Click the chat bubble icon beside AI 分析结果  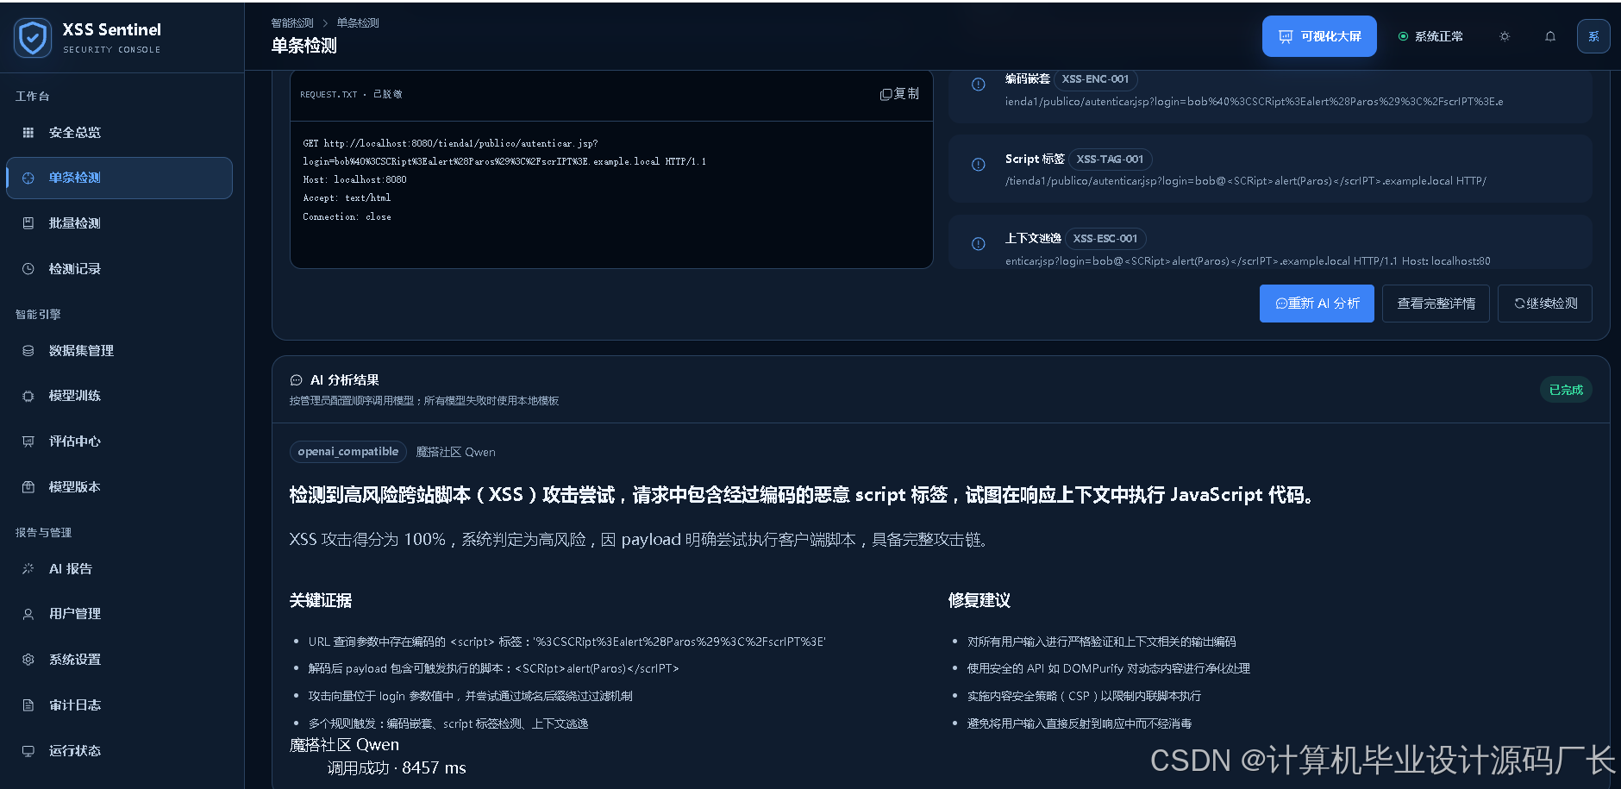coord(297,380)
